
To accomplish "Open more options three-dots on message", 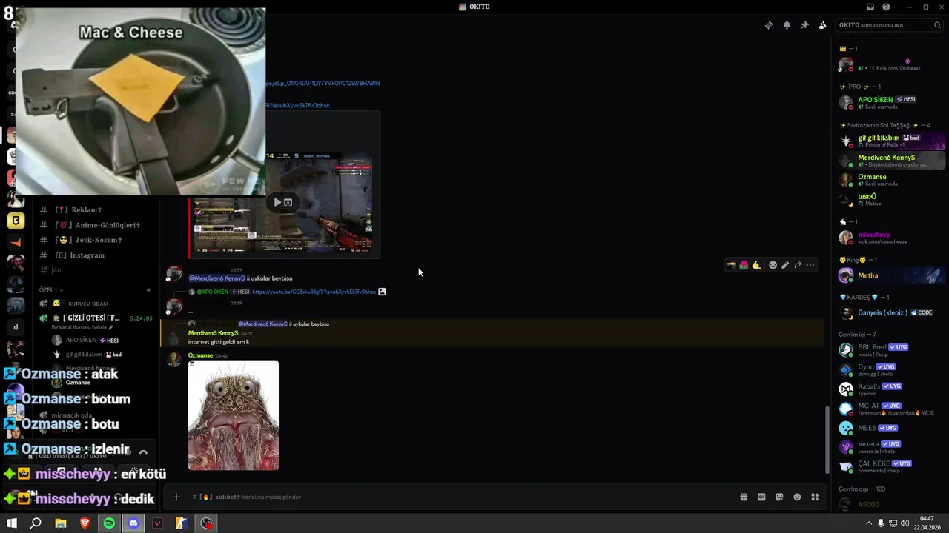I will [810, 265].
